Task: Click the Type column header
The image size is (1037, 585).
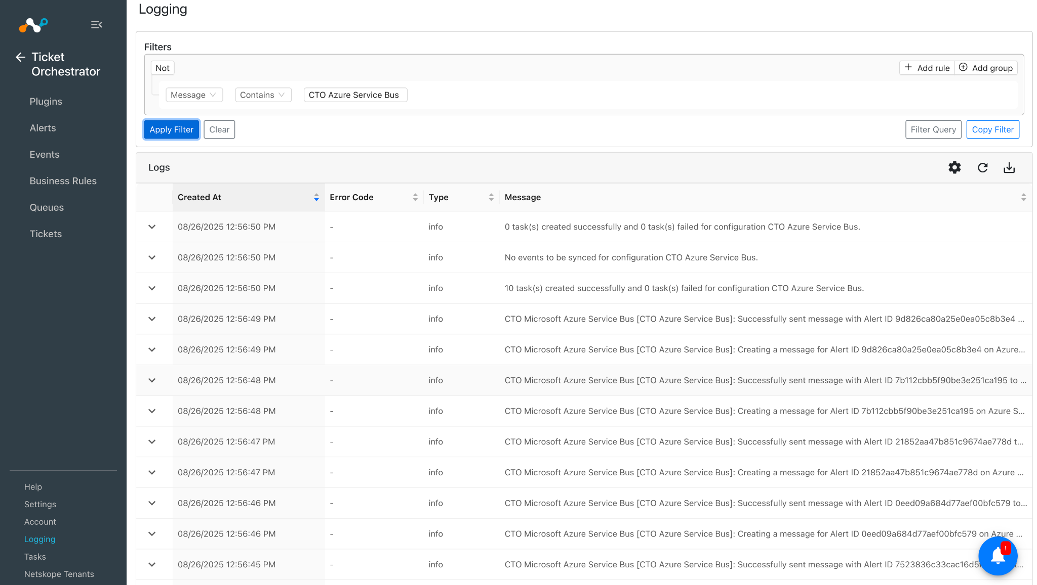Action: (461, 197)
